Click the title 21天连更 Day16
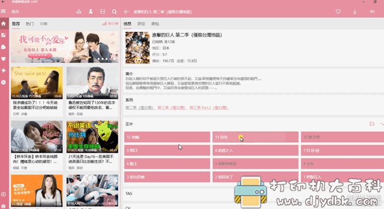This screenshot has height=209, width=384. pyautogui.click(x=91, y=159)
